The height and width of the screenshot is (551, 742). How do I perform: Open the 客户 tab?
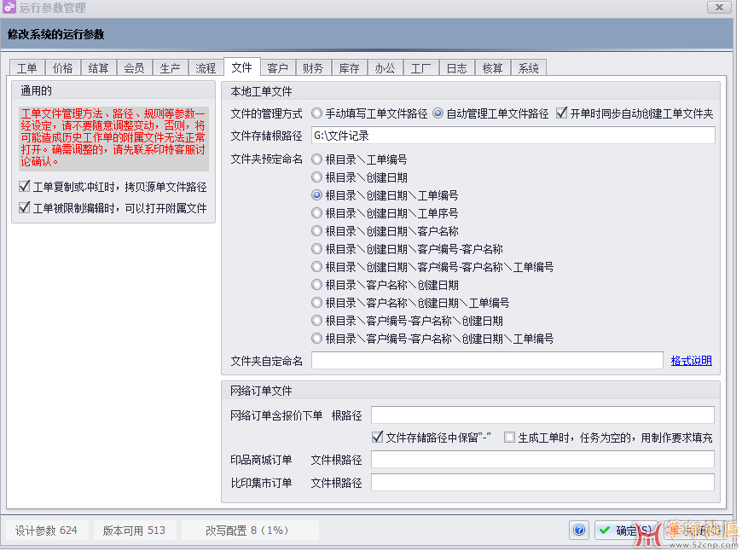tap(277, 68)
